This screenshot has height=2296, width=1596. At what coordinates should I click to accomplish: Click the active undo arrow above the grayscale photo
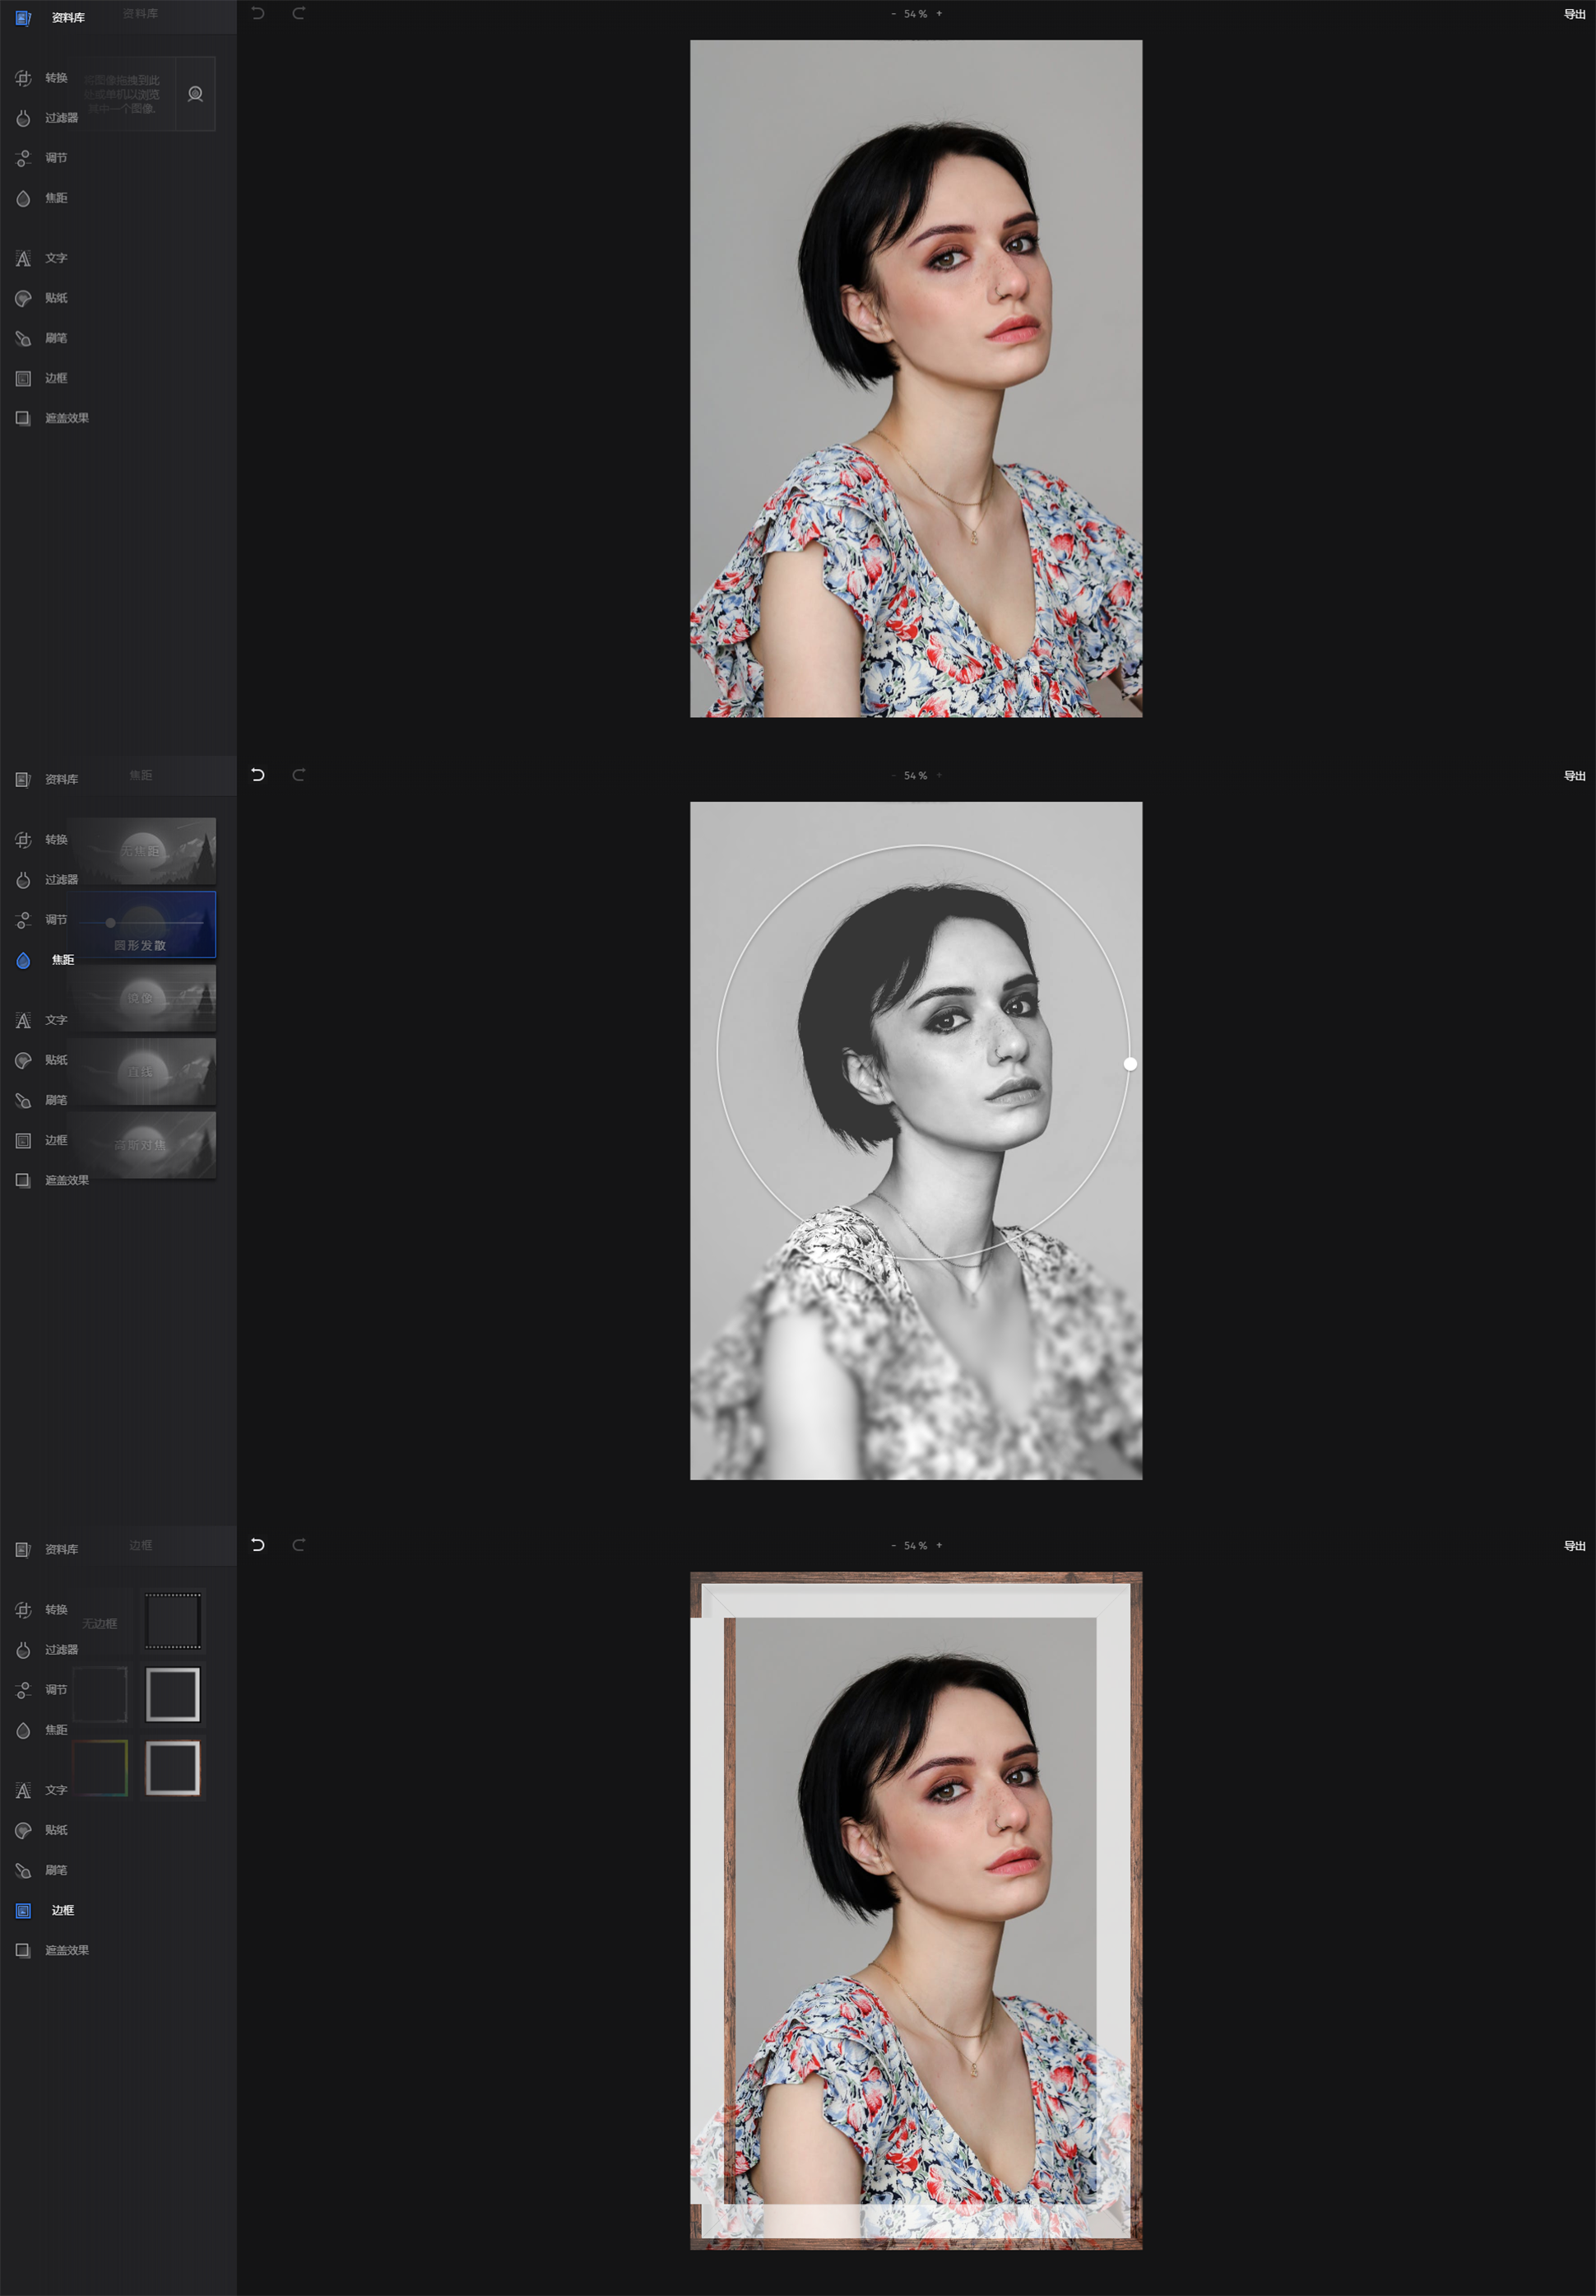(257, 775)
